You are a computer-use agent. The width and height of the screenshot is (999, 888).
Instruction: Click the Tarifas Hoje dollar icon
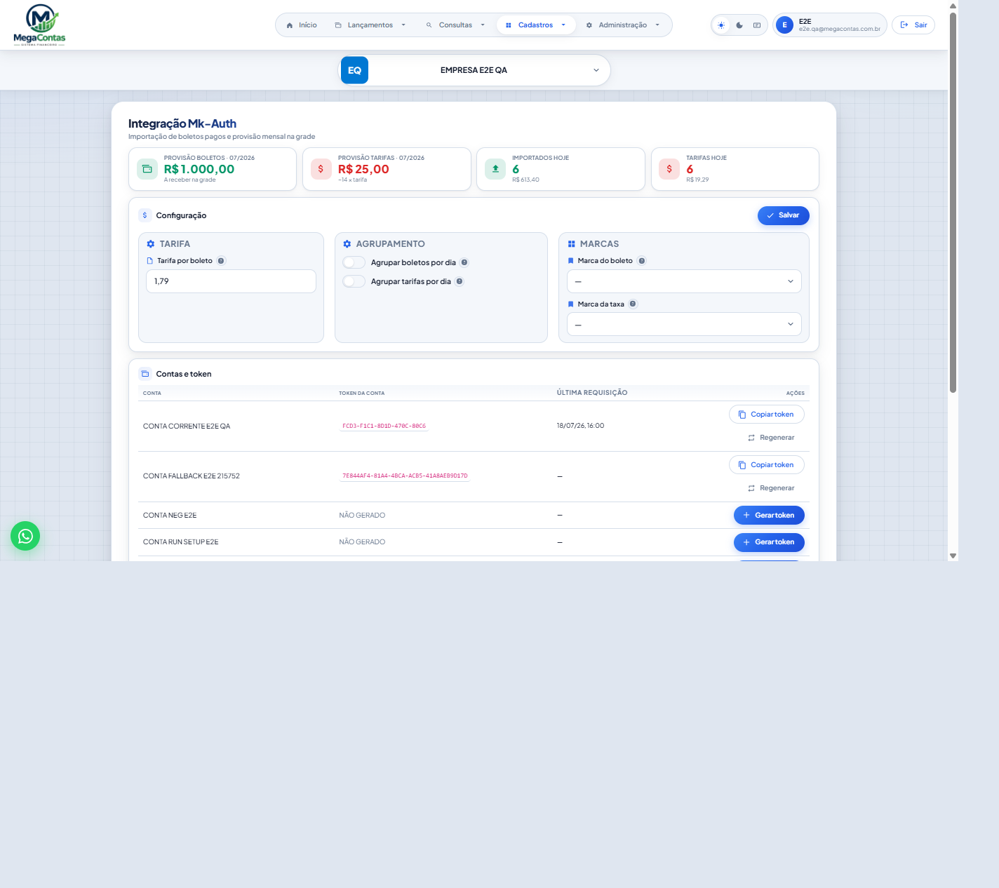[669, 169]
